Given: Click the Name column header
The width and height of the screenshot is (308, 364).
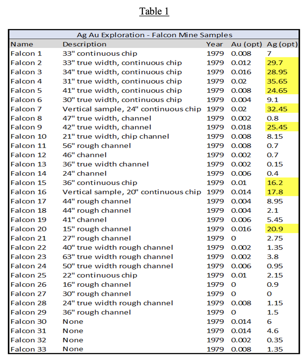Looking at the screenshot, I should [22, 44].
